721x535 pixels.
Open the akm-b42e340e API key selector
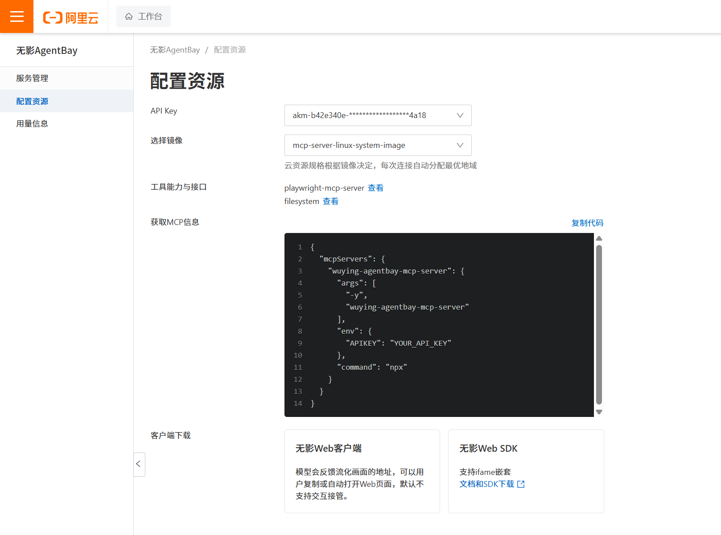[378, 115]
